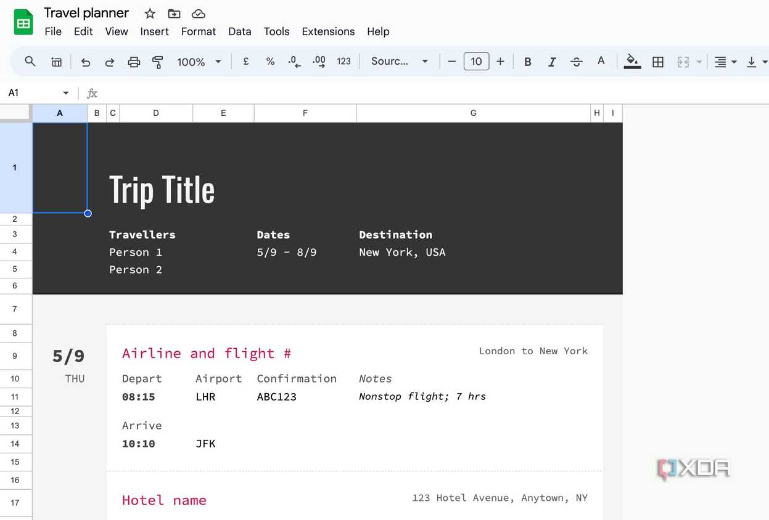
Task: Click the Person 1 cell
Action: pos(136,252)
